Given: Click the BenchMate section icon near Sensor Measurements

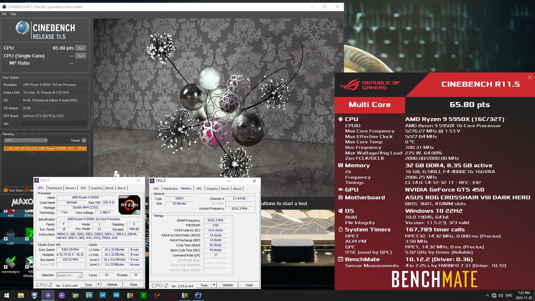Looking at the screenshot, I should point(341,259).
